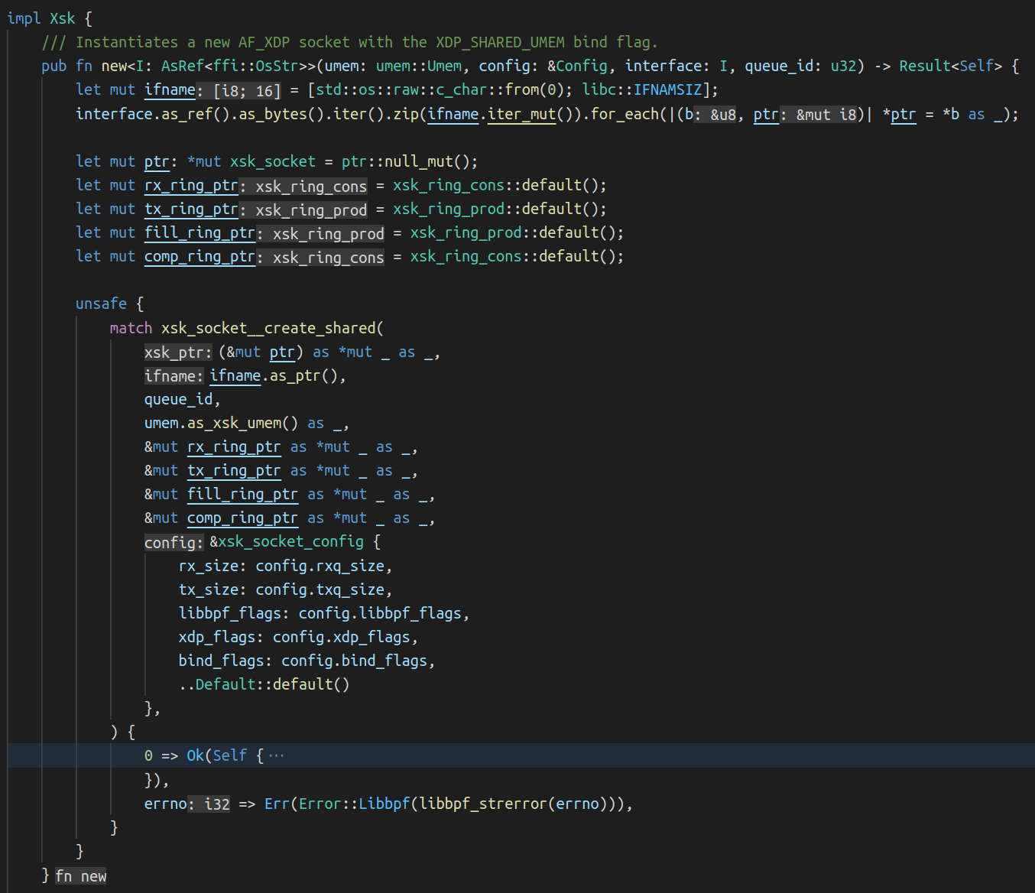The width and height of the screenshot is (1035, 893).
Task: Click the 'zip' method call
Action: point(406,114)
